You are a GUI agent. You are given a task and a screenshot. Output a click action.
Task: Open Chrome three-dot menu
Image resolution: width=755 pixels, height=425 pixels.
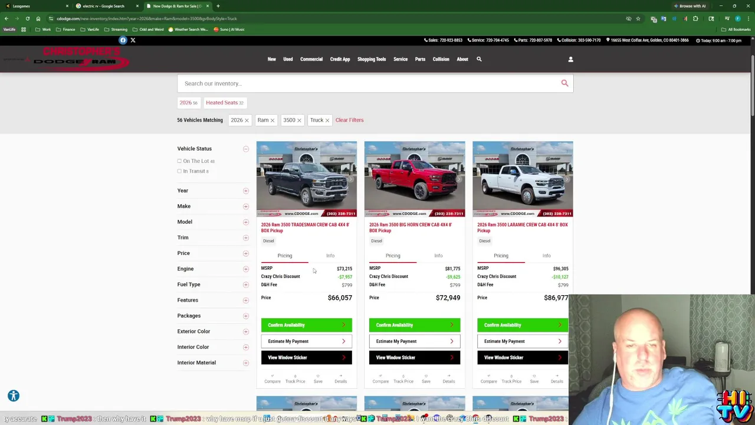point(748,18)
